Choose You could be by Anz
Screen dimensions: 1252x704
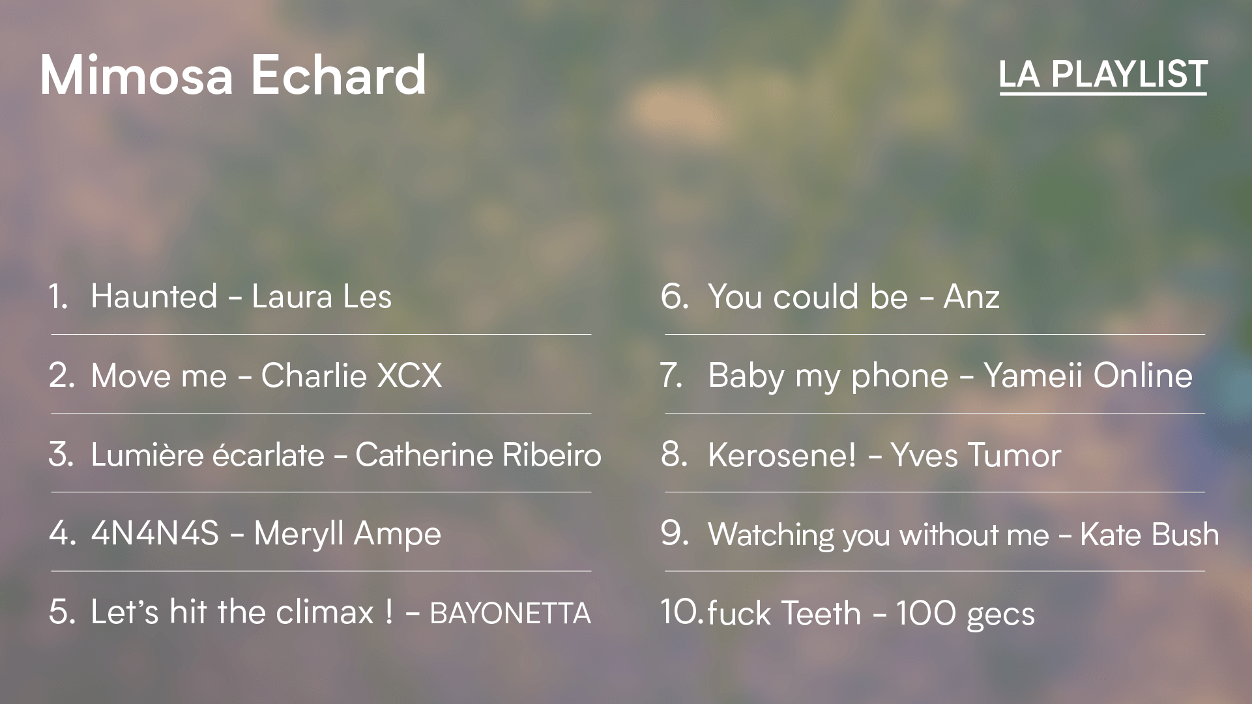tap(853, 296)
